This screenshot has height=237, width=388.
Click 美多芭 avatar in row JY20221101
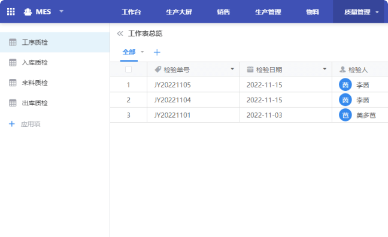[x=345, y=115]
